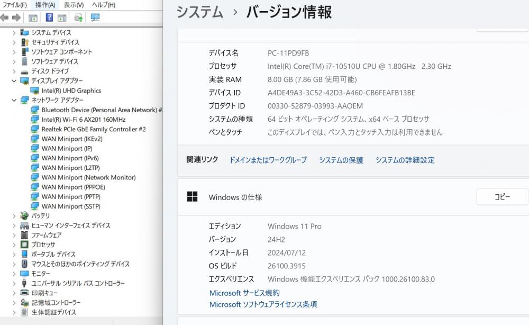Viewport: 529px width, 325px height.
Task: Click the product ID 00330-52879-03993-AAOEM
Action: (315, 106)
